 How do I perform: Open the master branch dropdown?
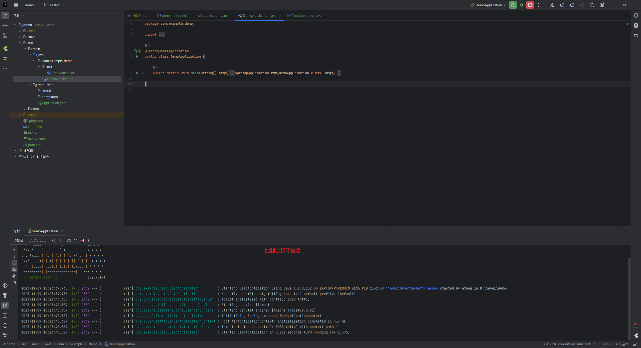tap(54, 5)
